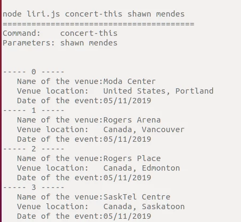Click the 'node liri.js concert-this shawn mendes' command line

[x=94, y=14]
